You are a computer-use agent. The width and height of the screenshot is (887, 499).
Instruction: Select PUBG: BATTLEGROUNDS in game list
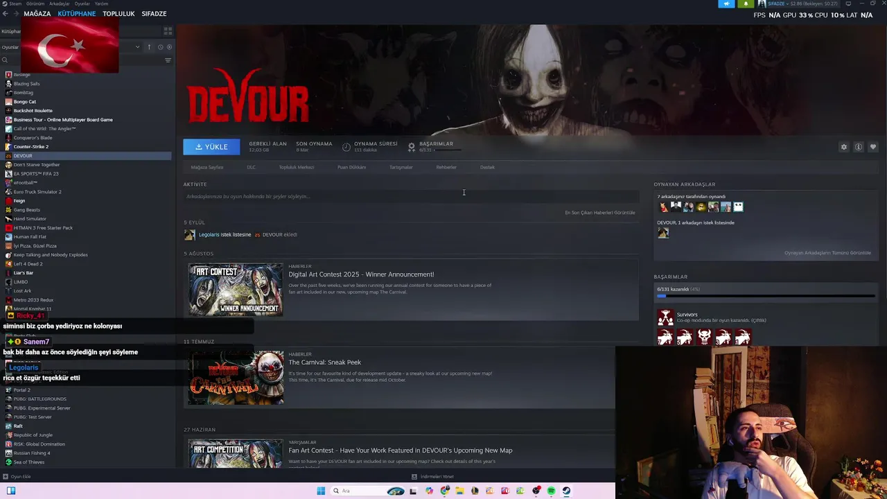click(x=39, y=399)
